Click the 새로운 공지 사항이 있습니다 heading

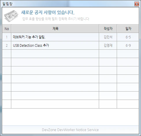pyautogui.click(x=48, y=12)
